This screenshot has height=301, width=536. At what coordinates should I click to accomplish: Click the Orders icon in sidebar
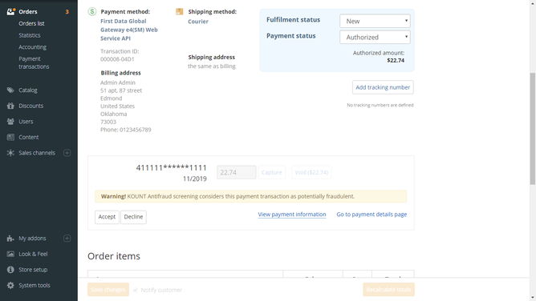coord(11,11)
